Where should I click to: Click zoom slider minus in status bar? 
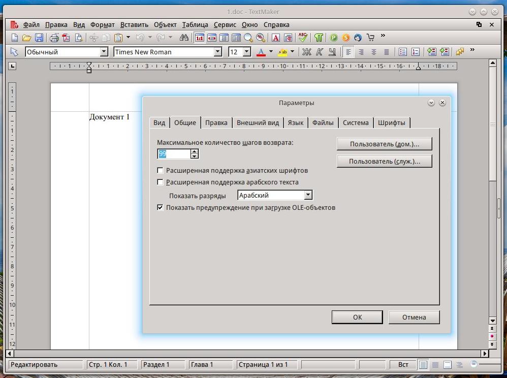click(x=473, y=364)
